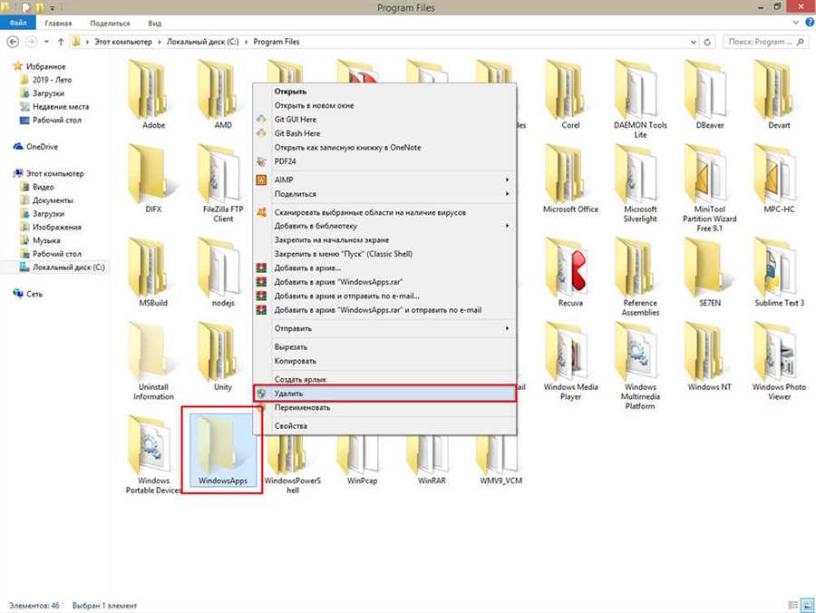Switch to details view in the status bar
Viewport: 816px width, 613px height.
(x=793, y=605)
